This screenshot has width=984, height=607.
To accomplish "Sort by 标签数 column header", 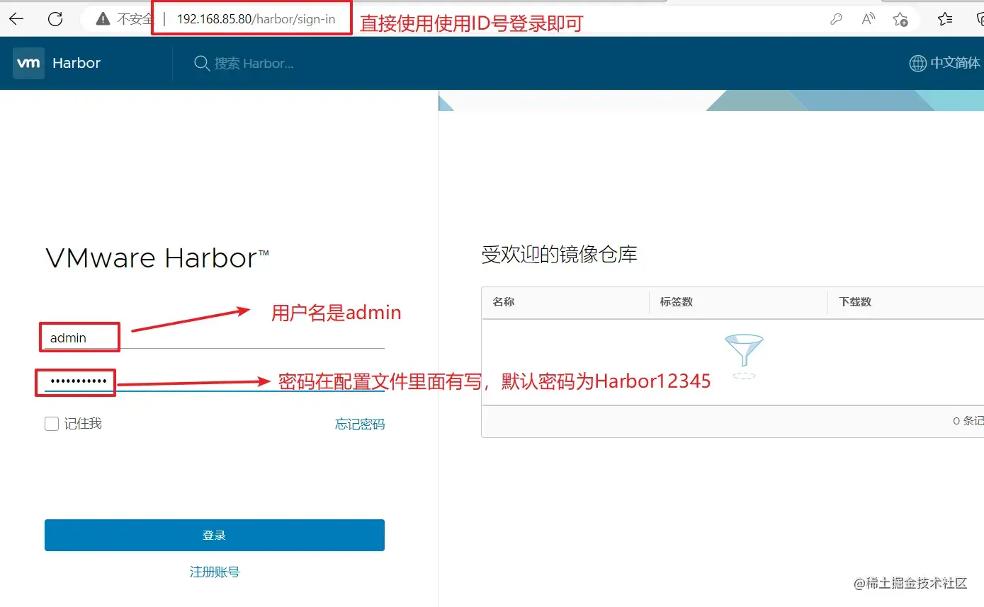I will 677,301.
